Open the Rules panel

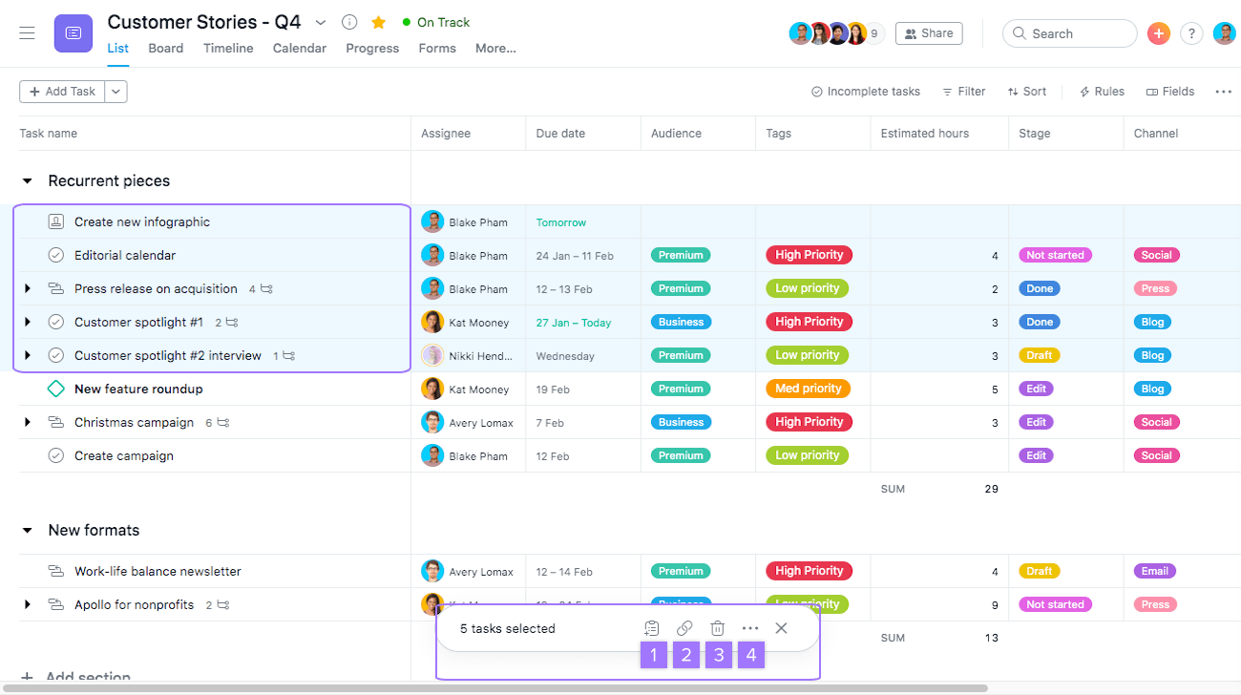pos(1101,91)
